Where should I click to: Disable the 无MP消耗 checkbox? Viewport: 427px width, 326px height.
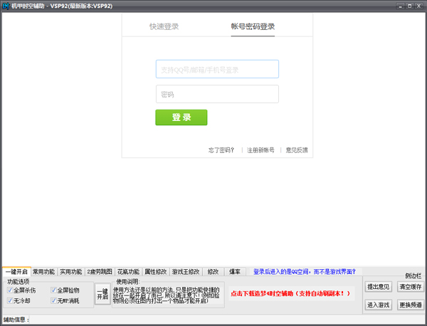53,301
